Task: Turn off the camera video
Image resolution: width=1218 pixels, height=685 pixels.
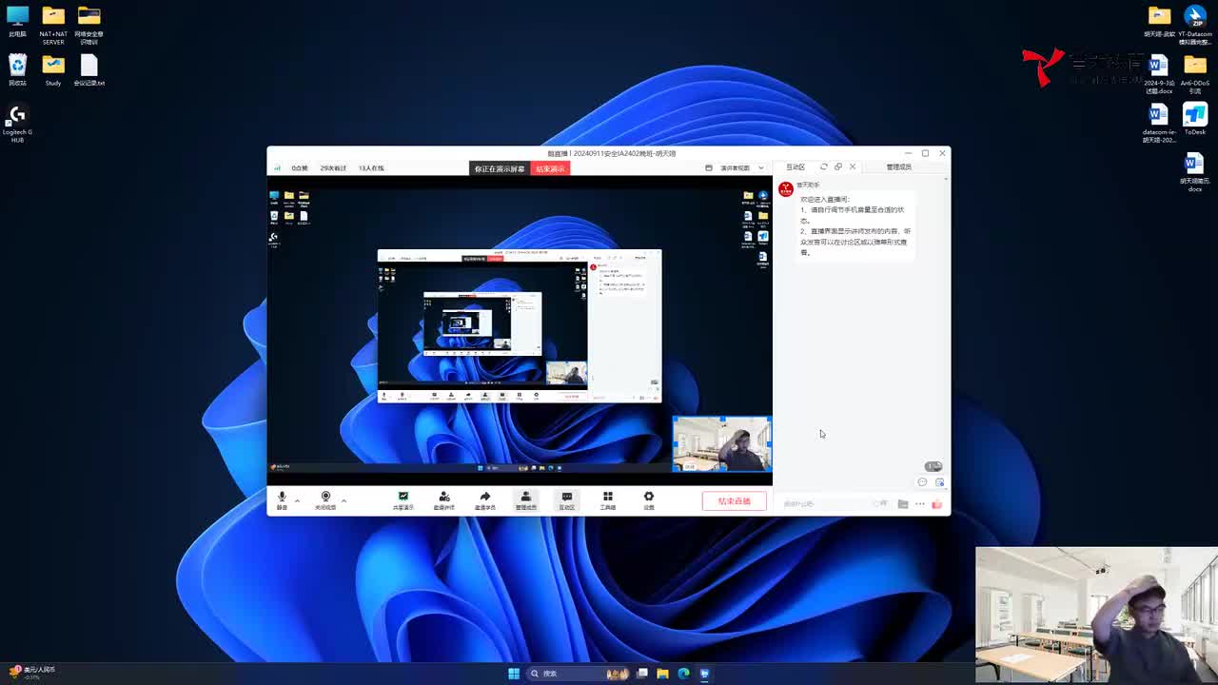Action: coord(325,499)
